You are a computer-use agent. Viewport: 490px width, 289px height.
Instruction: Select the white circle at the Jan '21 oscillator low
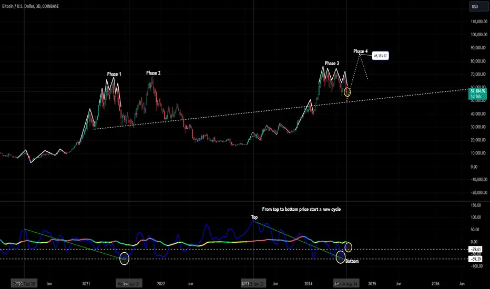coord(124,259)
